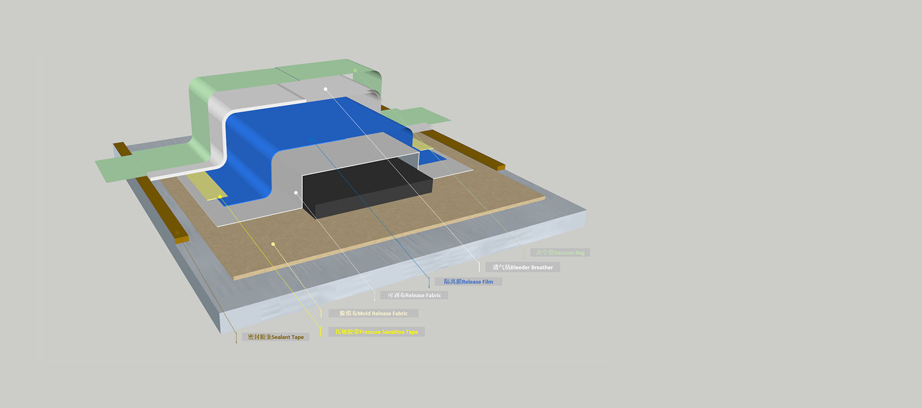Click the green marker dot on vacuum bag
The width and height of the screenshot is (922, 408).
coord(355,71)
